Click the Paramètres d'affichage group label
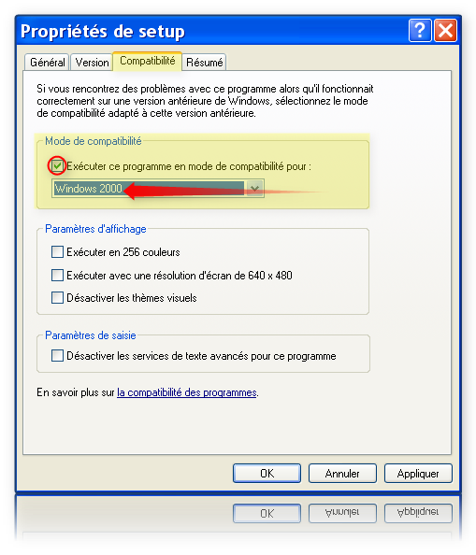The height and width of the screenshot is (555, 476). [x=95, y=229]
